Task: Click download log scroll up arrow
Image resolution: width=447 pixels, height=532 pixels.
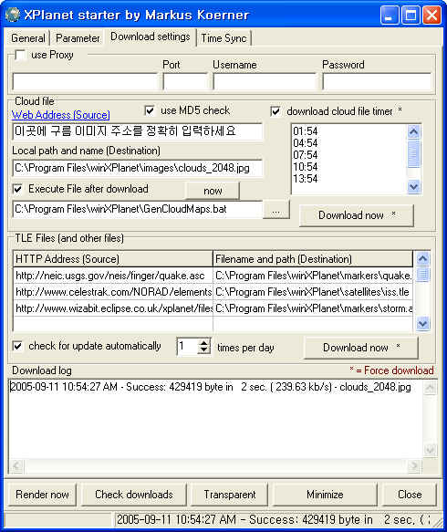Action: (x=430, y=388)
